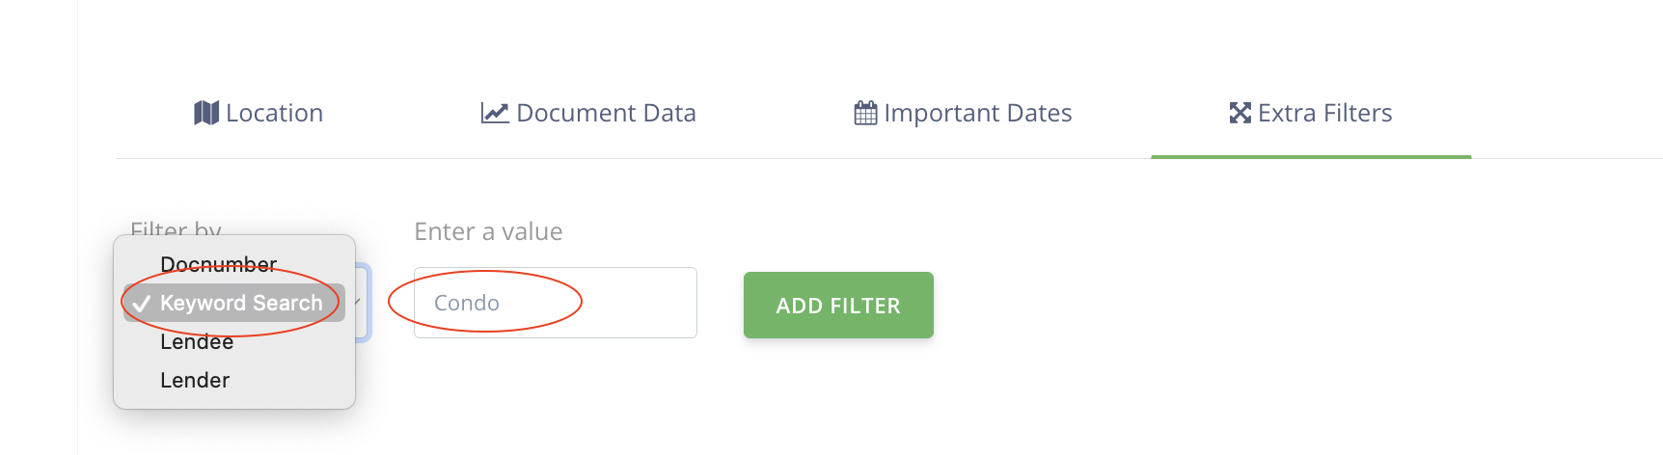Click the calendar icon for Important Dates
Image resolution: width=1663 pixels, height=455 pixels.
click(x=865, y=114)
